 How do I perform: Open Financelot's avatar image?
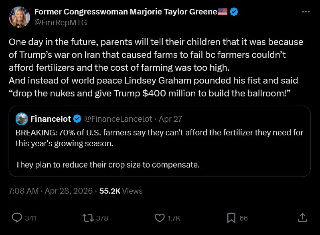[22, 119]
